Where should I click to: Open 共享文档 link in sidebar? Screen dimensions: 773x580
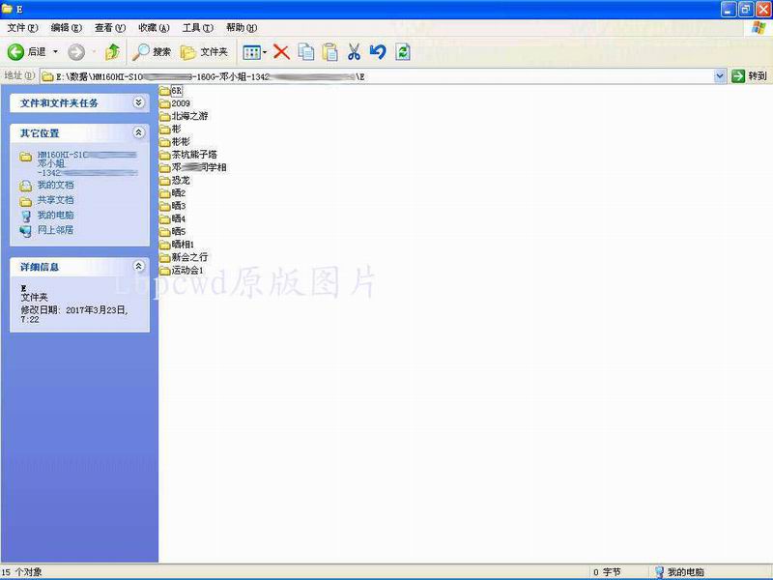(x=56, y=200)
